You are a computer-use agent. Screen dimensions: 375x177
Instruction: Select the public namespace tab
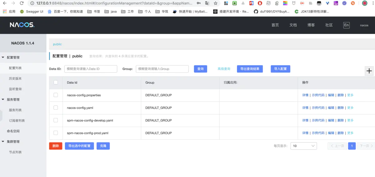(x=57, y=44)
